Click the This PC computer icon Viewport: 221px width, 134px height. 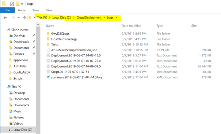pyautogui.click(x=9, y=87)
